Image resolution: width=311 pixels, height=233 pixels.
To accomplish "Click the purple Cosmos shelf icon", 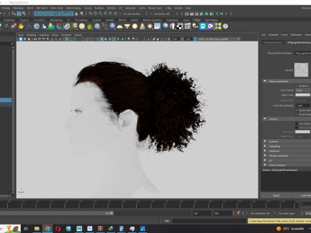I will 210,27.
